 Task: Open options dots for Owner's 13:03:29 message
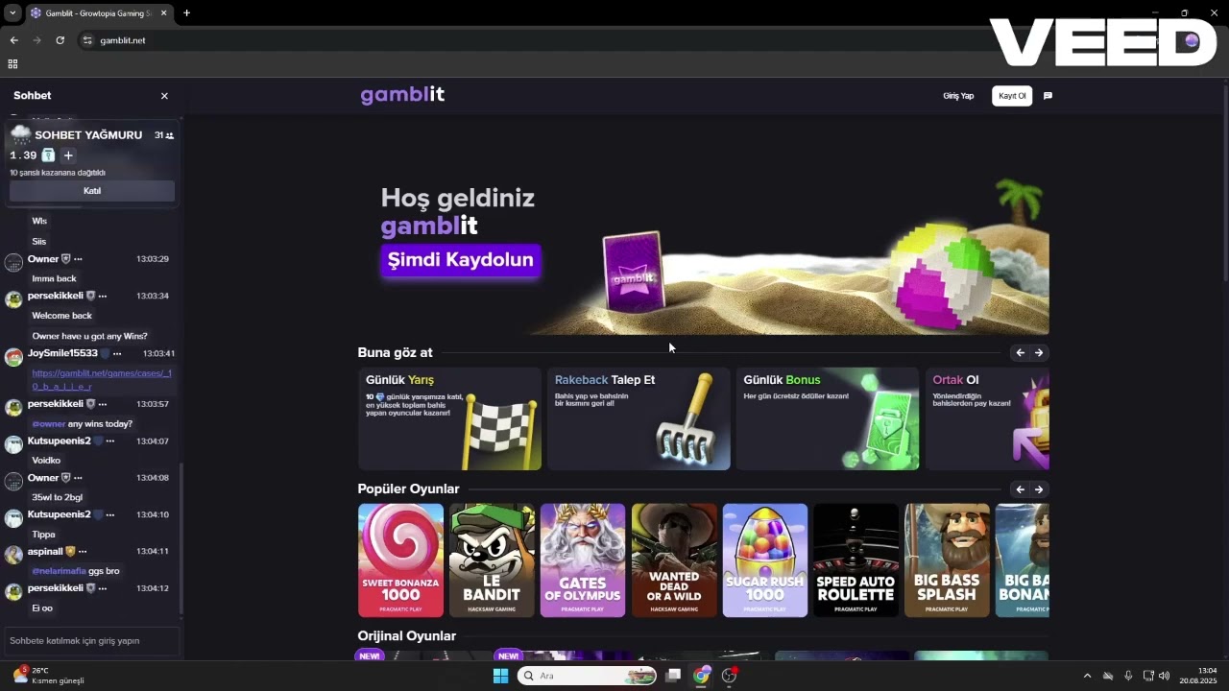tap(79, 259)
